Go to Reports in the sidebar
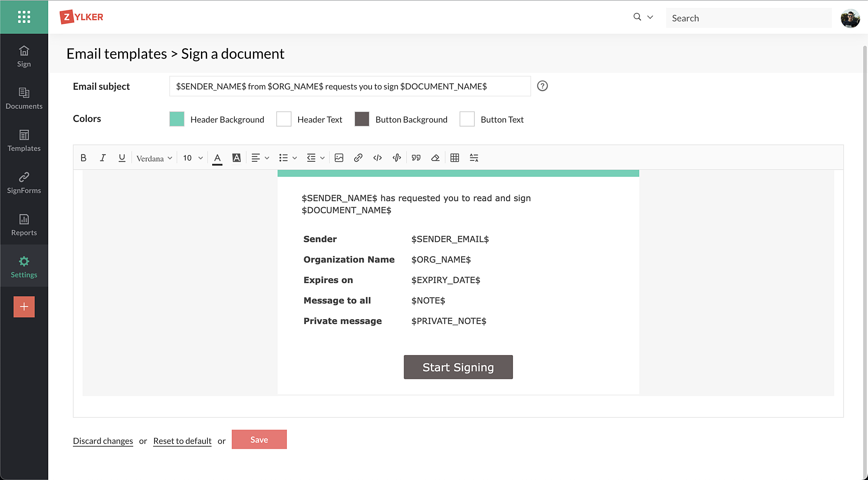Screen dimensions: 868x480 (24, 225)
